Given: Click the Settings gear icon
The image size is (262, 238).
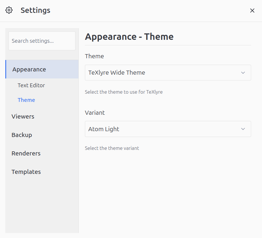Looking at the screenshot, I should point(9,10).
